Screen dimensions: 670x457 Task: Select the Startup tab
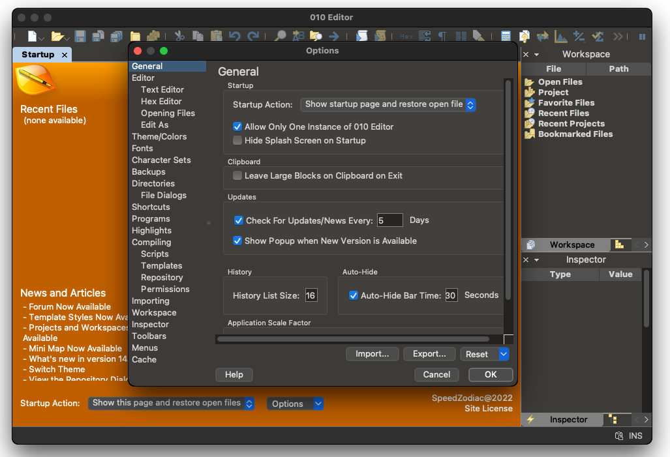tap(38, 55)
